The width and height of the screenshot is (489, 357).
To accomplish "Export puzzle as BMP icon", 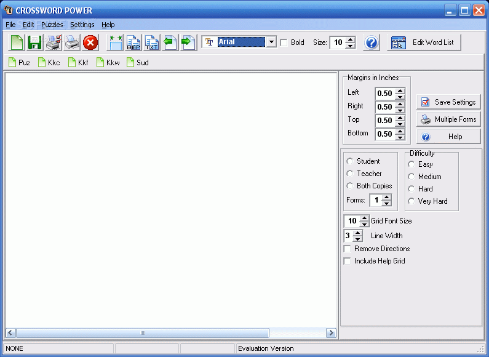I will pyautogui.click(x=133, y=42).
